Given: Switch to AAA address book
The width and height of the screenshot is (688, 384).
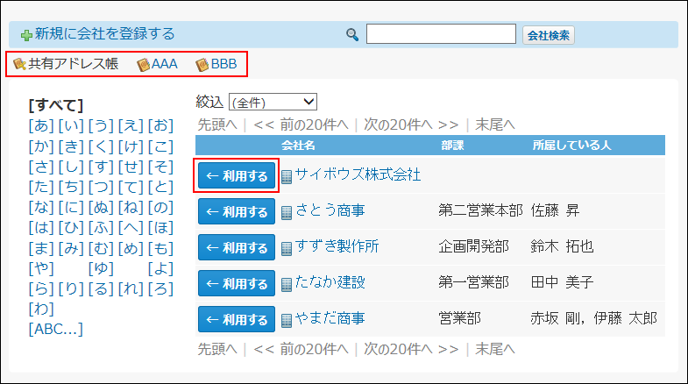Looking at the screenshot, I should point(165,64).
